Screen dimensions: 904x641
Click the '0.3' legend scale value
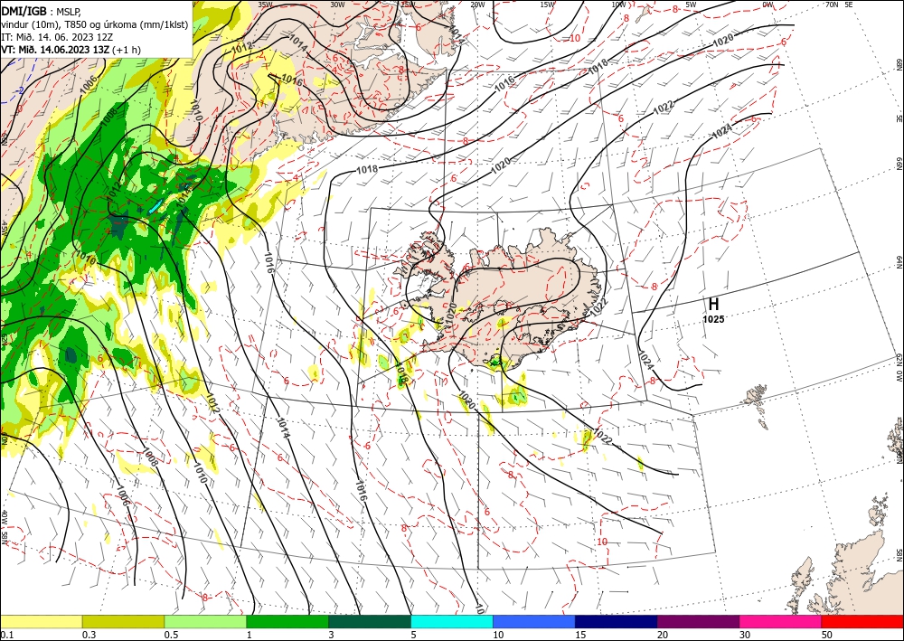(x=89, y=635)
